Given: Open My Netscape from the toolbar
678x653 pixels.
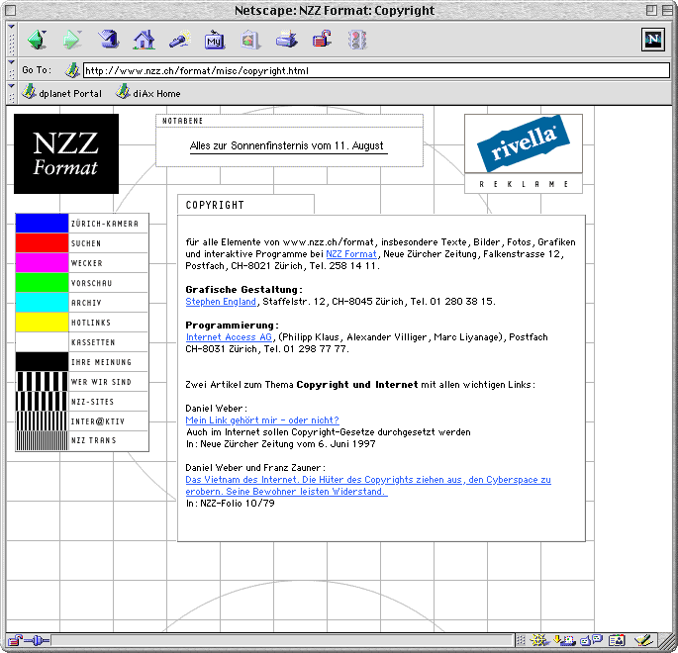Looking at the screenshot, I should tap(215, 40).
